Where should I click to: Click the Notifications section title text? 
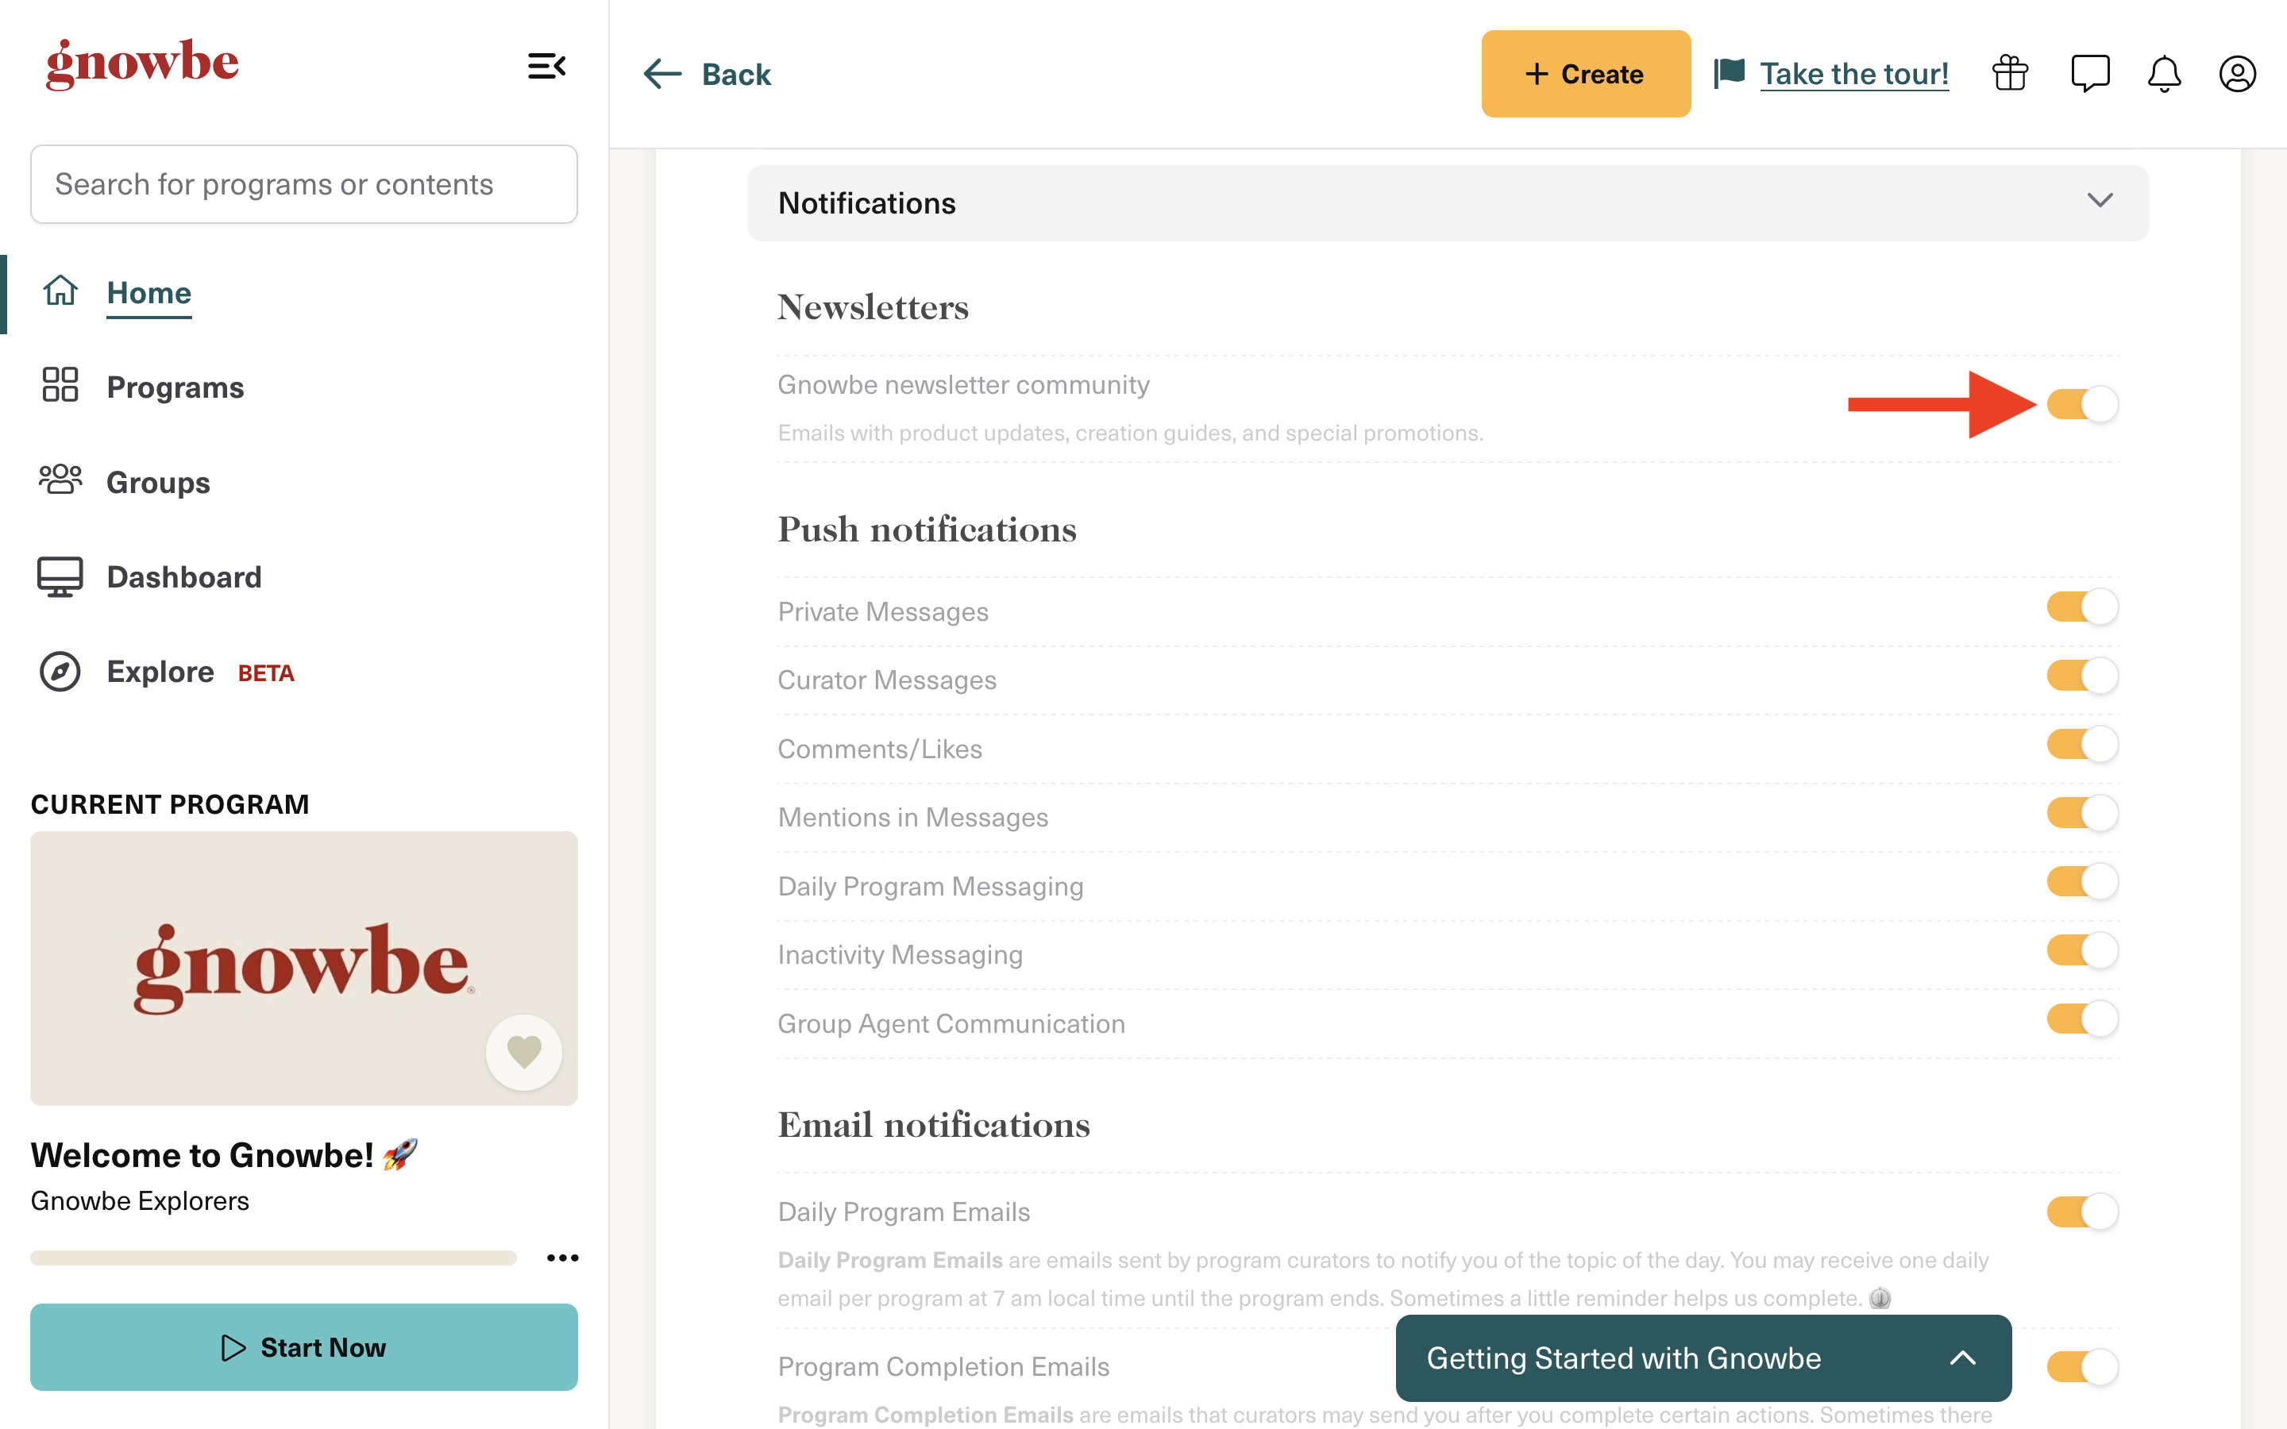pyautogui.click(x=866, y=203)
